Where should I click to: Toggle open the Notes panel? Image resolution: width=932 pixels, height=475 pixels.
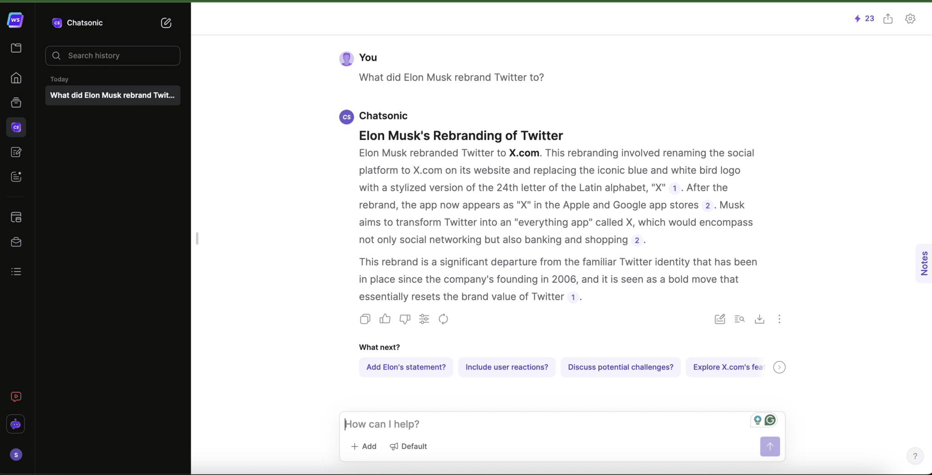[924, 263]
